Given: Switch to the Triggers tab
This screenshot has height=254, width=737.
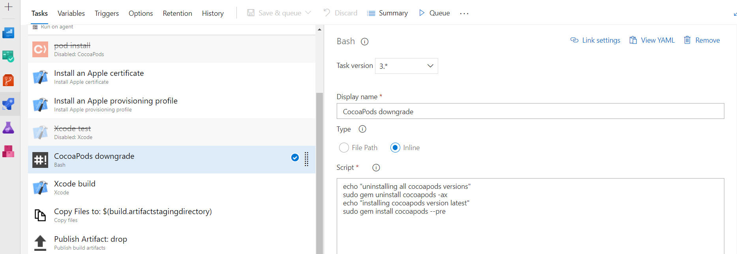Looking at the screenshot, I should coord(107,13).
